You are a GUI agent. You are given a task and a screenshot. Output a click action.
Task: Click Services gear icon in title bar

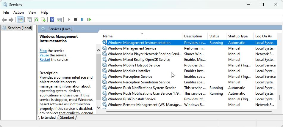(5, 4)
